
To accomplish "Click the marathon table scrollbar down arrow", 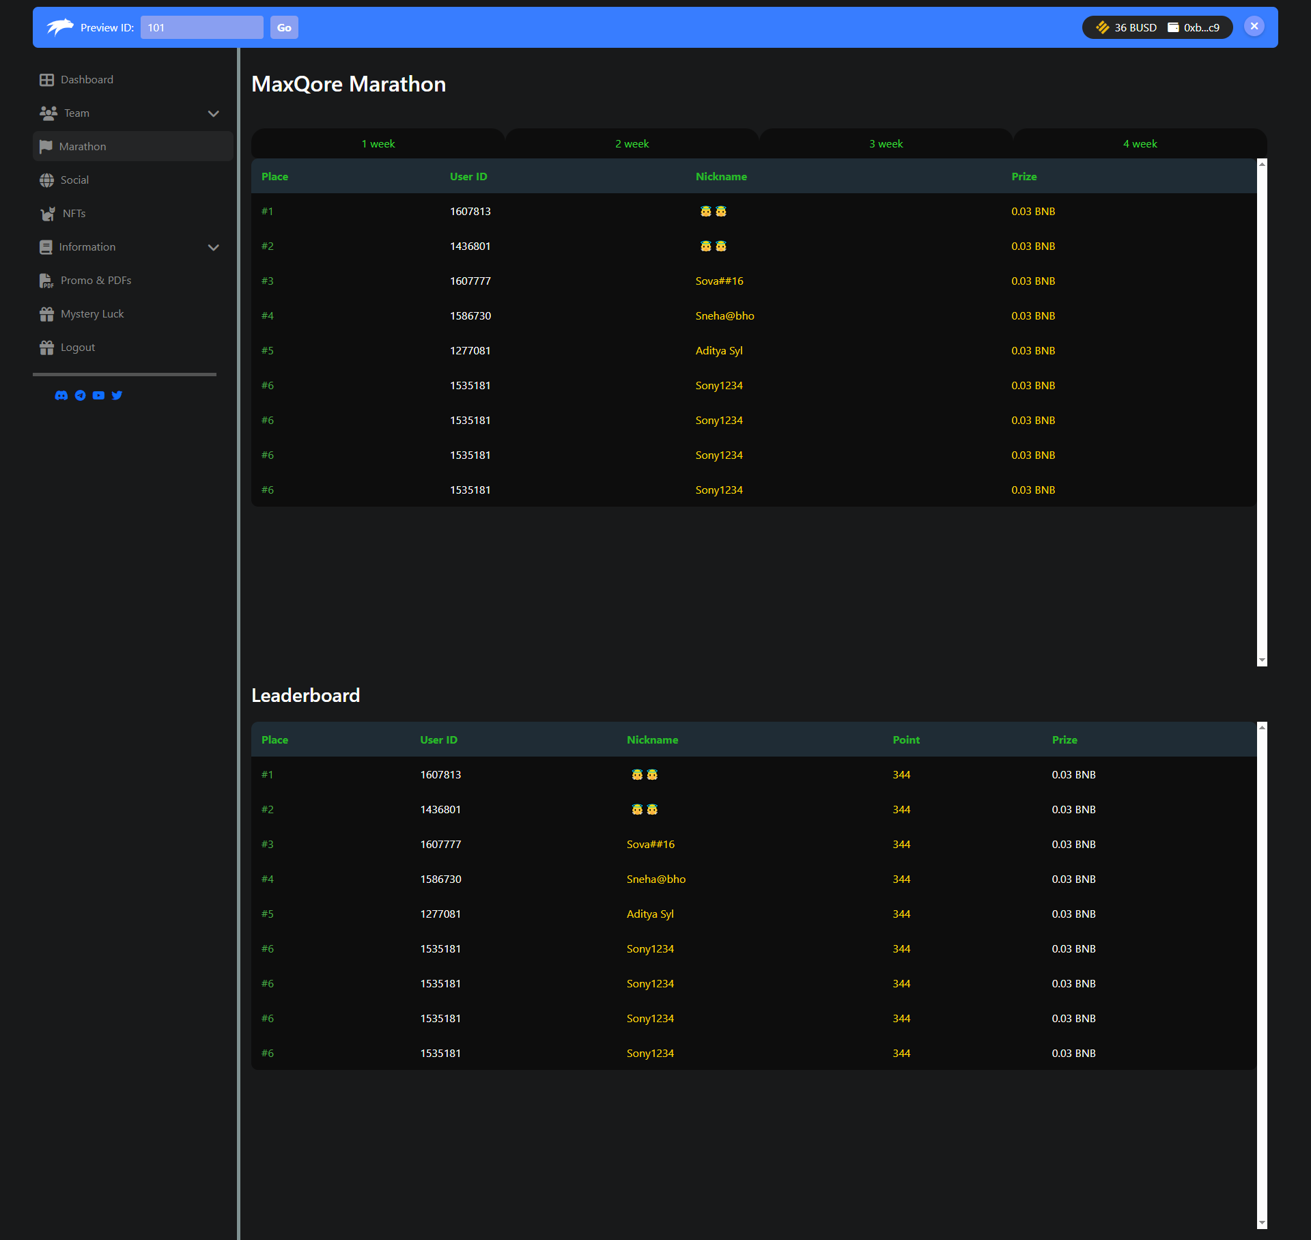I will pos(1262,661).
